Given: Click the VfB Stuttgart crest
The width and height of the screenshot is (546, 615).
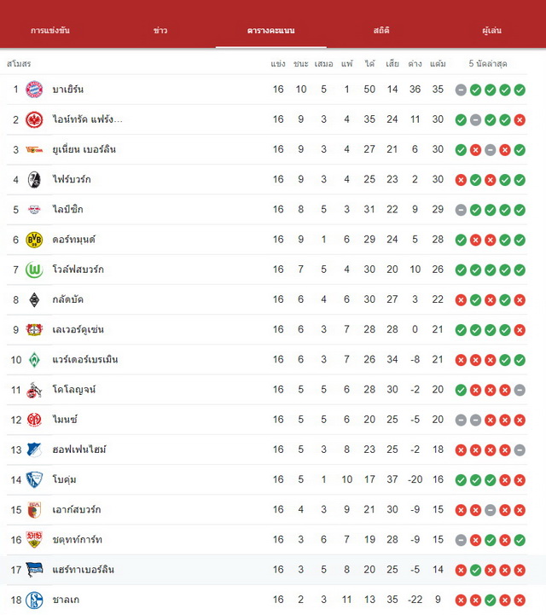Looking at the screenshot, I should coord(34,540).
